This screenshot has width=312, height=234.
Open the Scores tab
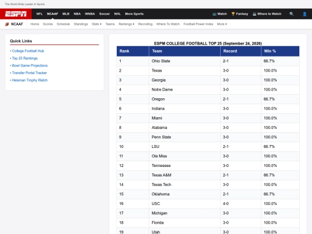(x=48, y=24)
